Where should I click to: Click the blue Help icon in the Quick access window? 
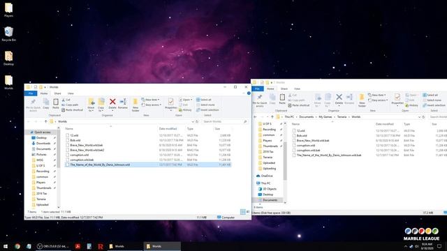(249, 93)
